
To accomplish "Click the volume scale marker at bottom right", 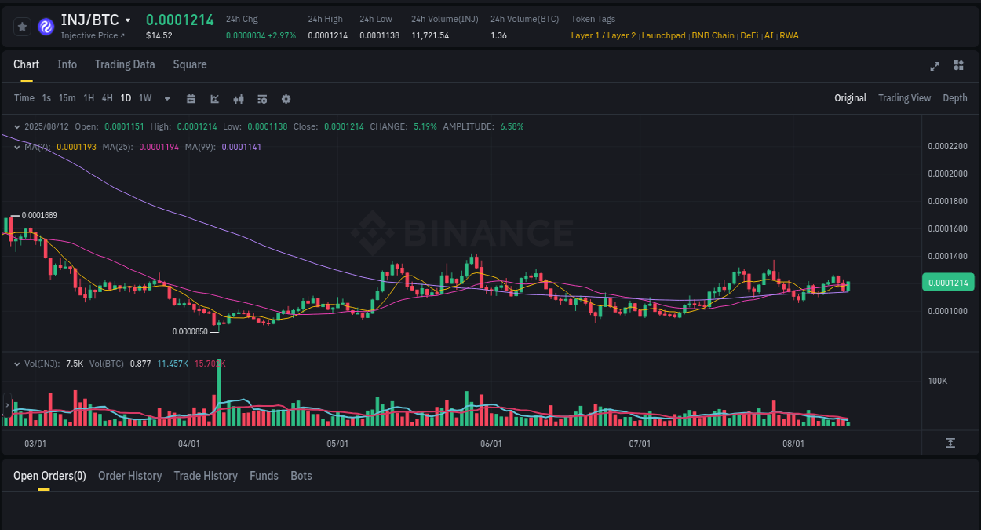I will tap(950, 443).
